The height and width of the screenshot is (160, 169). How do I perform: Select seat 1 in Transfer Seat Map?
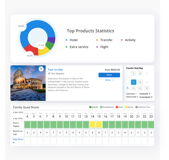134,73
